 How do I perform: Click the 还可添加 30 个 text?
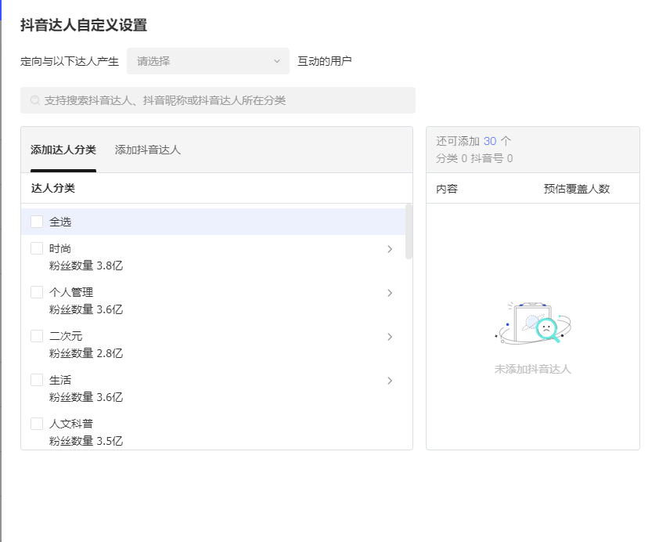pyautogui.click(x=474, y=141)
